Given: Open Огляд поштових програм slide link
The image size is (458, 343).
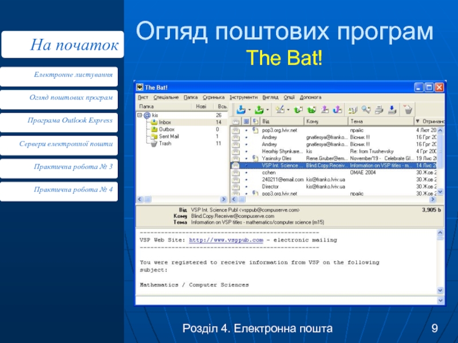Looking at the screenshot, I should [59, 99].
